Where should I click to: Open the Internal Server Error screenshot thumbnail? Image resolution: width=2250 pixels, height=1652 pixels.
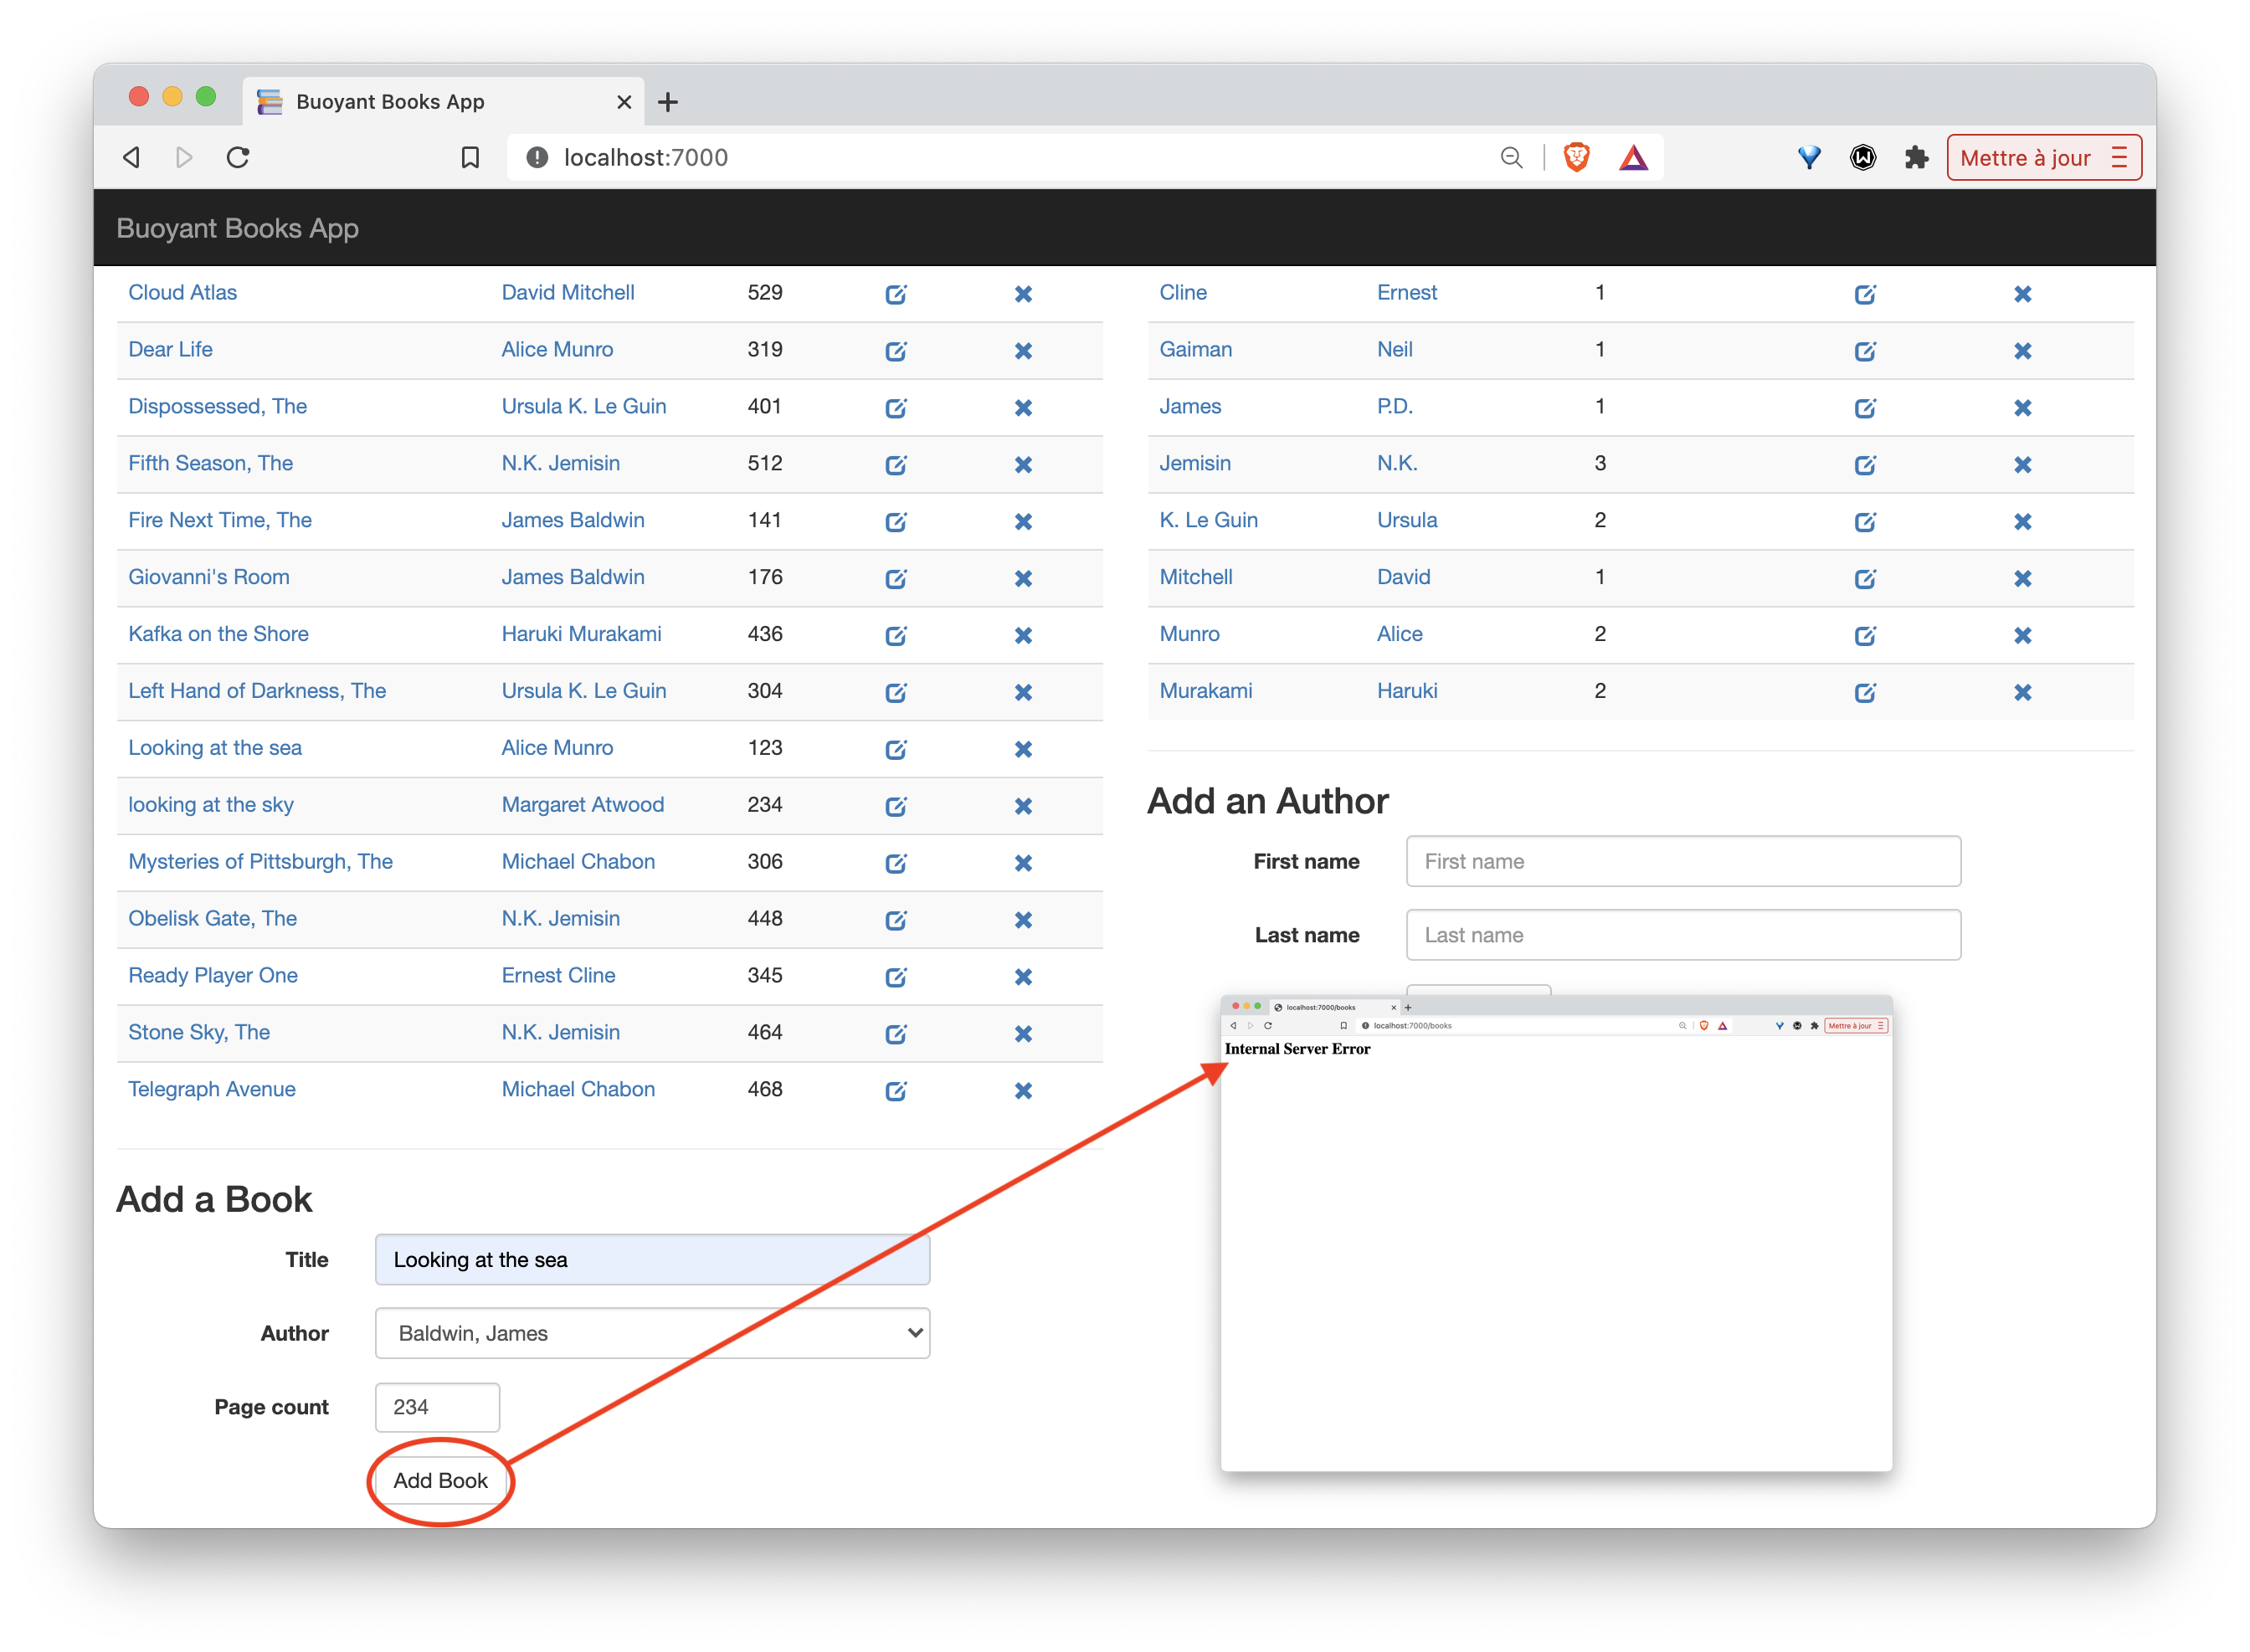tap(1555, 1232)
